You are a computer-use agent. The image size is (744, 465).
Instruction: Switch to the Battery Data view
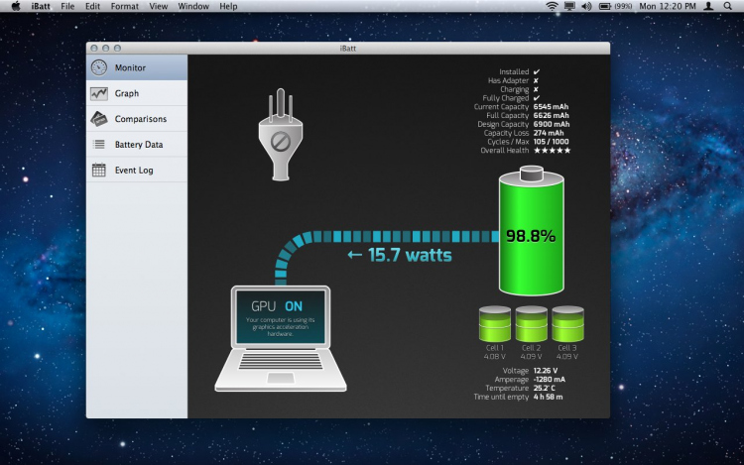pyautogui.click(x=137, y=145)
